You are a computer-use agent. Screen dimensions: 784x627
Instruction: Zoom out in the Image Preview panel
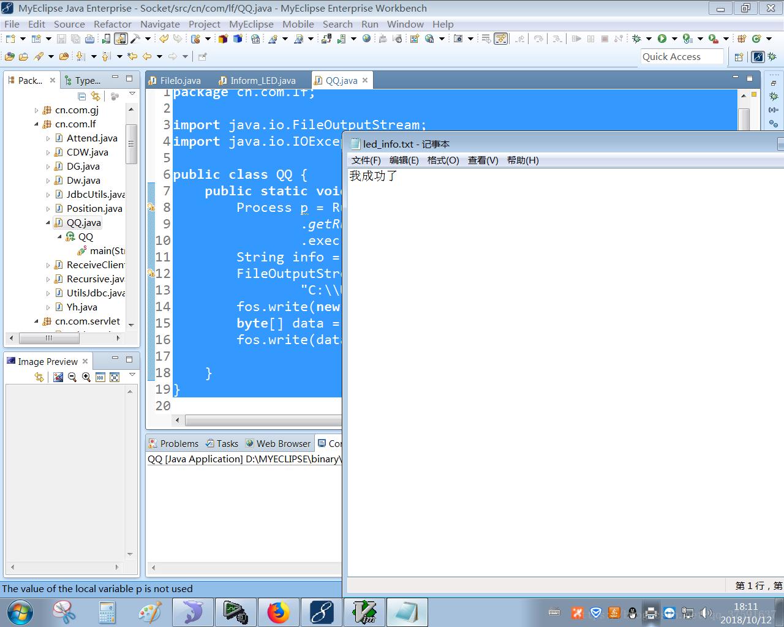point(72,377)
